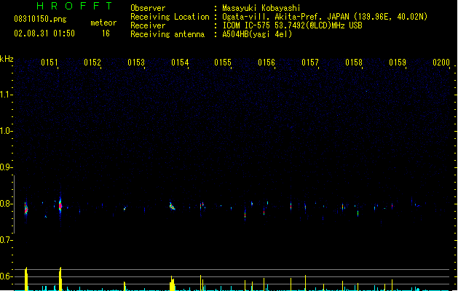Click time marker 0154
Screen dimensions: 458x291
tap(180, 63)
